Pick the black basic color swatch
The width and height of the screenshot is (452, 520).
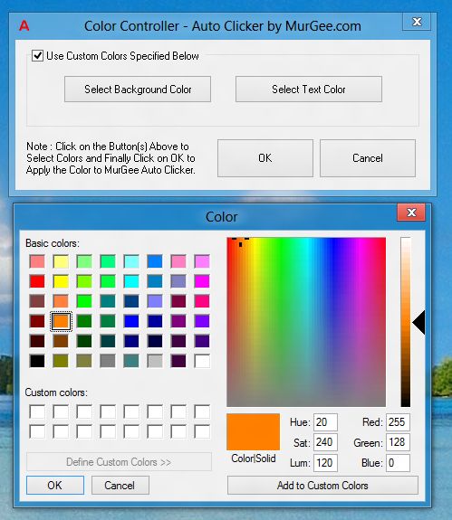click(x=37, y=361)
